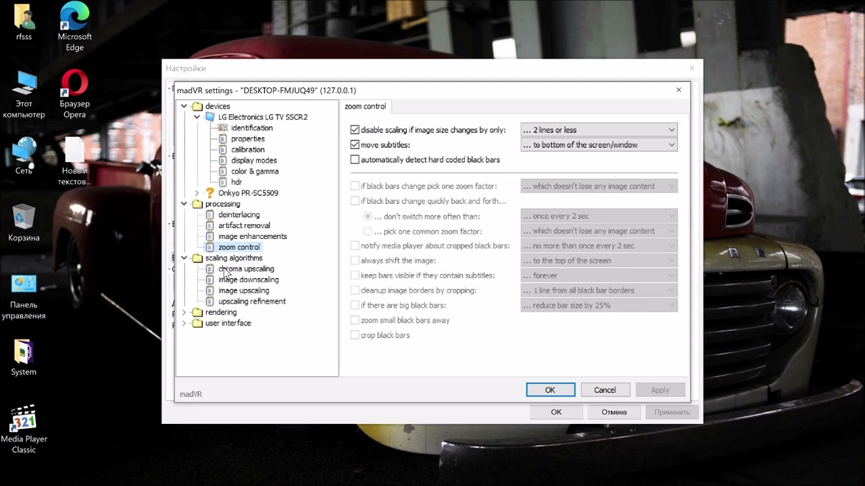
Task: Click the user interface folder icon
Action: [197, 323]
